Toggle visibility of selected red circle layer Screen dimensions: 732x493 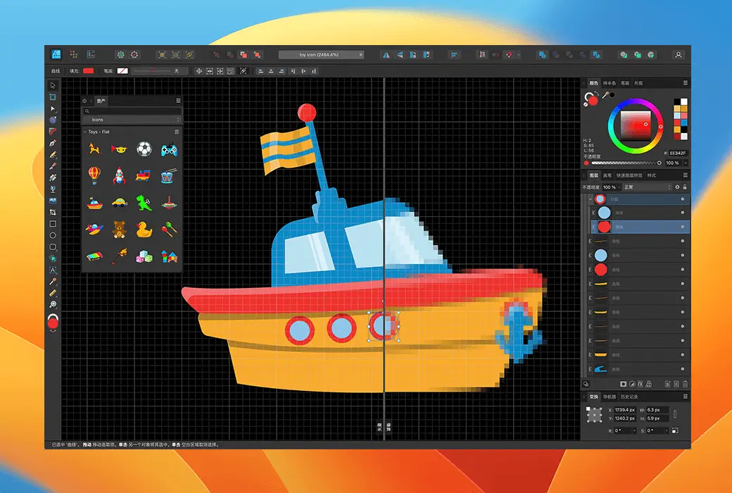tap(683, 227)
